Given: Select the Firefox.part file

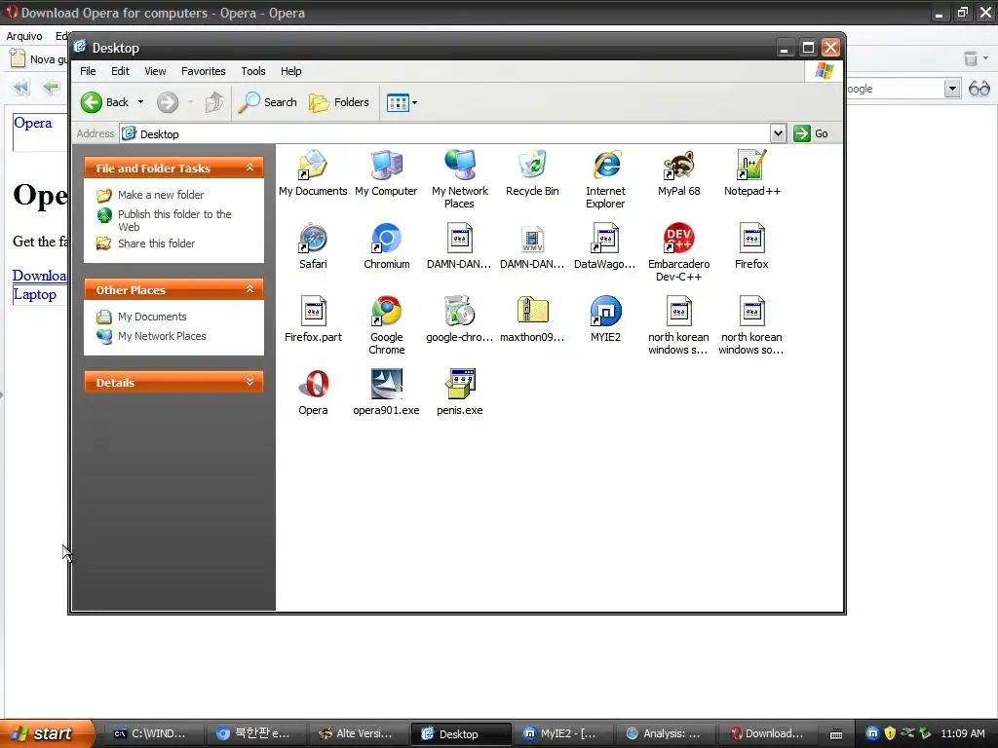Looking at the screenshot, I should (x=313, y=318).
